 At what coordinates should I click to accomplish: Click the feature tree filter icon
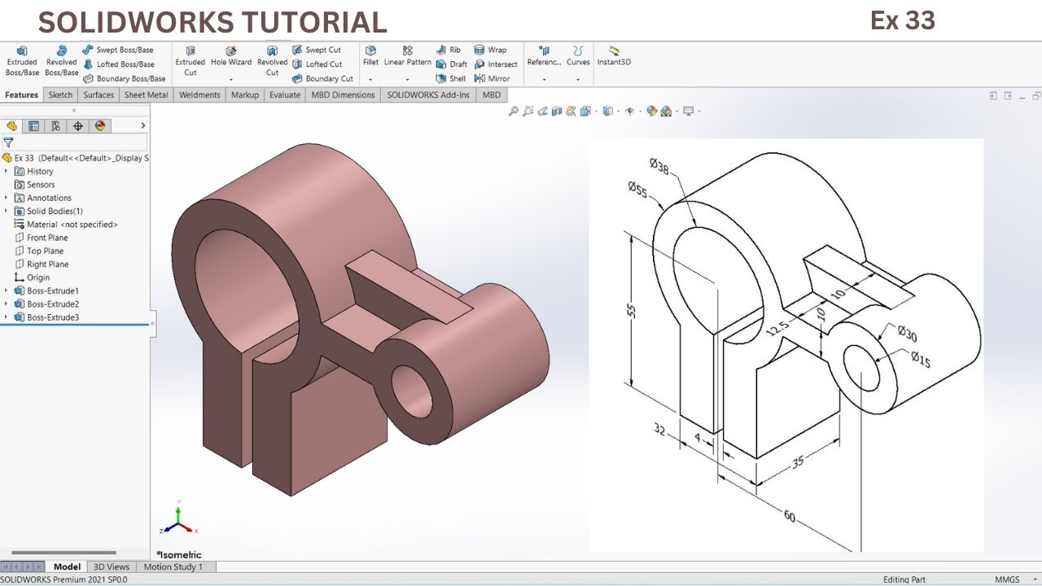coord(8,142)
